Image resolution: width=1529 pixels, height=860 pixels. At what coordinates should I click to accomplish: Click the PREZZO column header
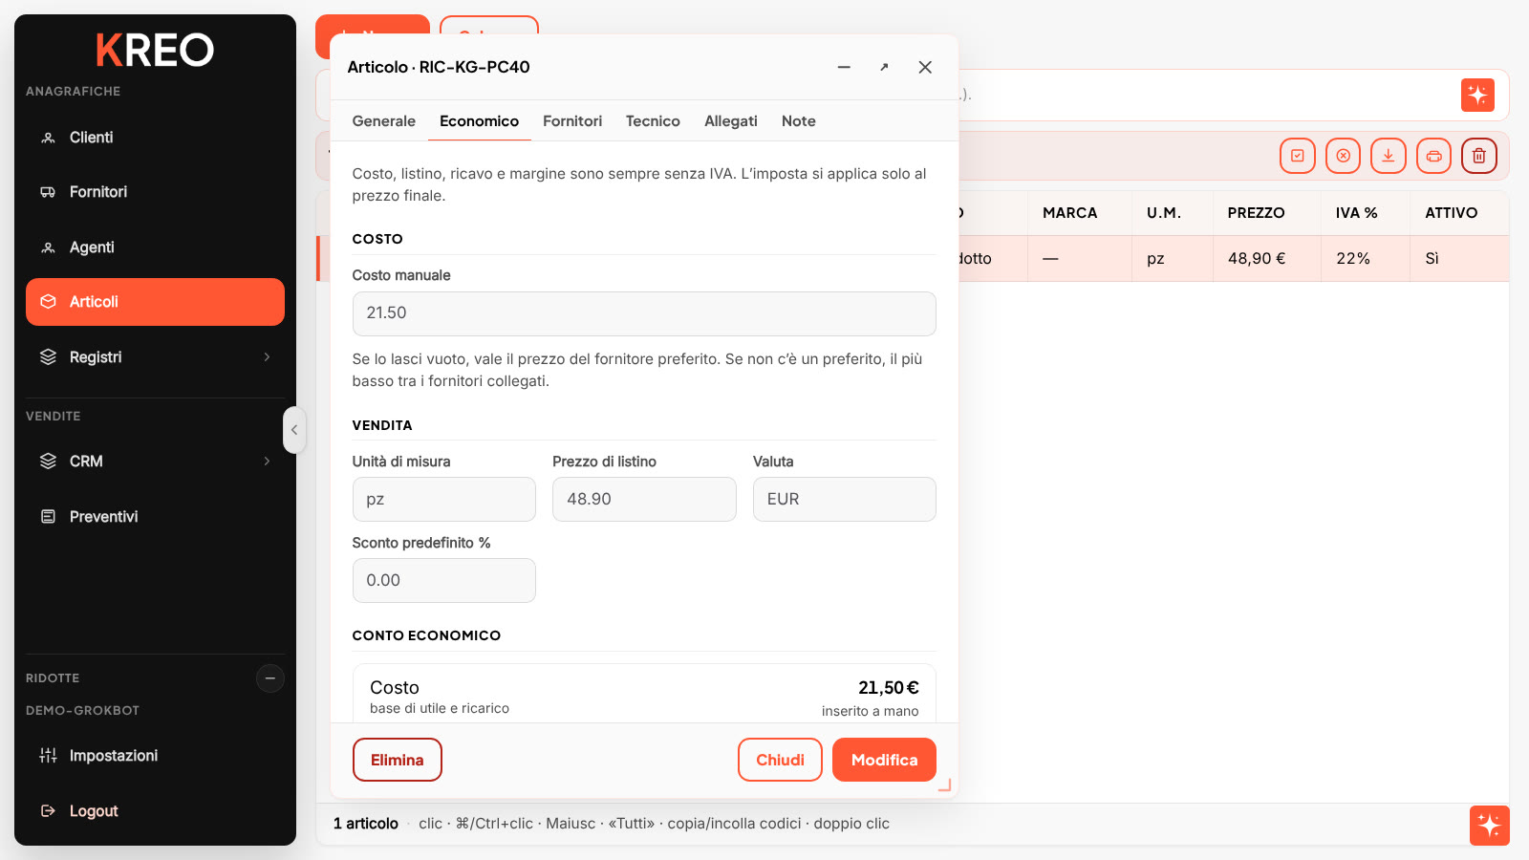[1267, 213]
